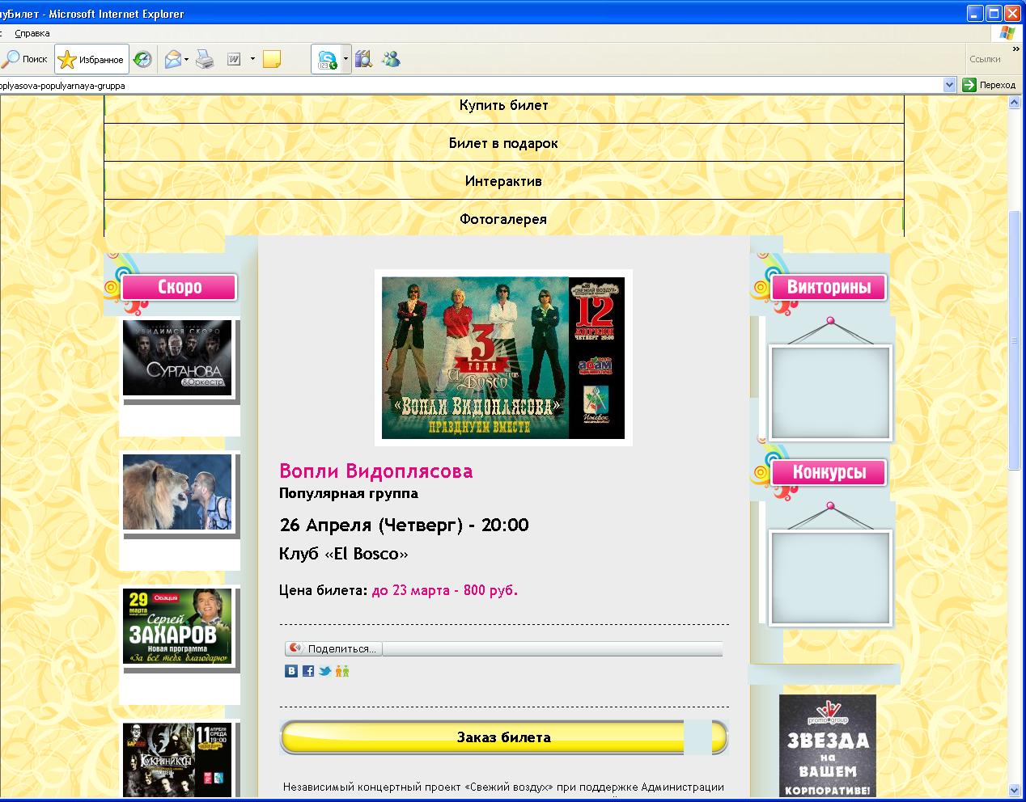The image size is (1026, 802).
Task: Expand the Mail button dropdown arrow
Action: [187, 59]
